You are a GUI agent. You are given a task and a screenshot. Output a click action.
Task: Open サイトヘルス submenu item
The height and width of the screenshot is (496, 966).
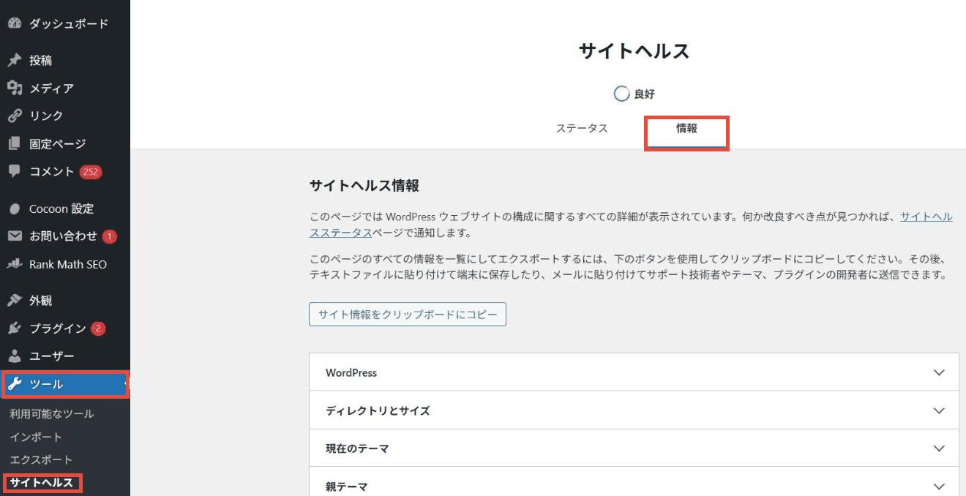click(x=42, y=483)
